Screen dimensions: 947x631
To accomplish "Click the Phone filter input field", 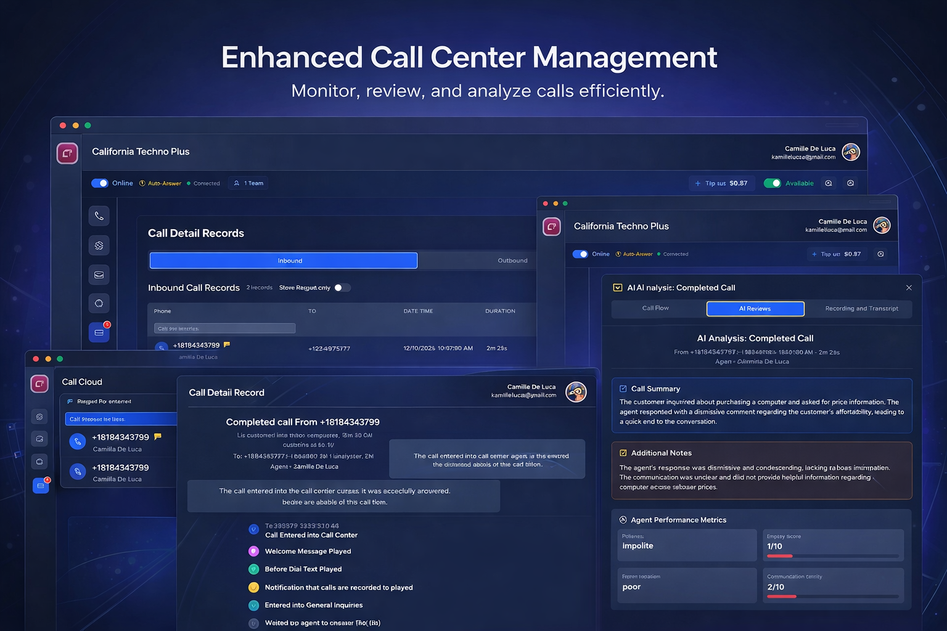I will pos(224,328).
